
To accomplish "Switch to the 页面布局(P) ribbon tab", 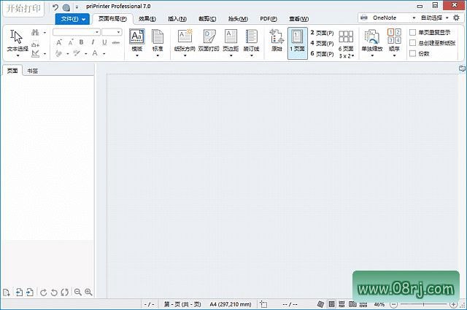I will (x=112, y=19).
